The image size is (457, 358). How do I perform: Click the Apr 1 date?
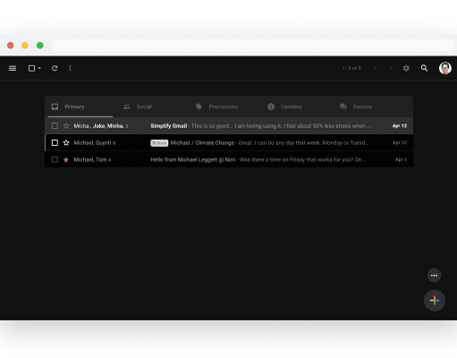tap(401, 159)
